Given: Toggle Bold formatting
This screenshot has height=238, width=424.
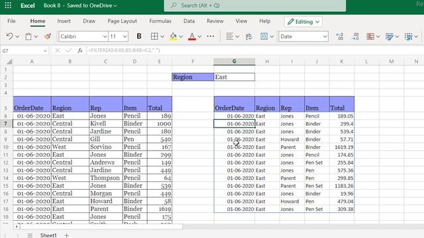Looking at the screenshot, I should pyautogui.click(x=139, y=36).
